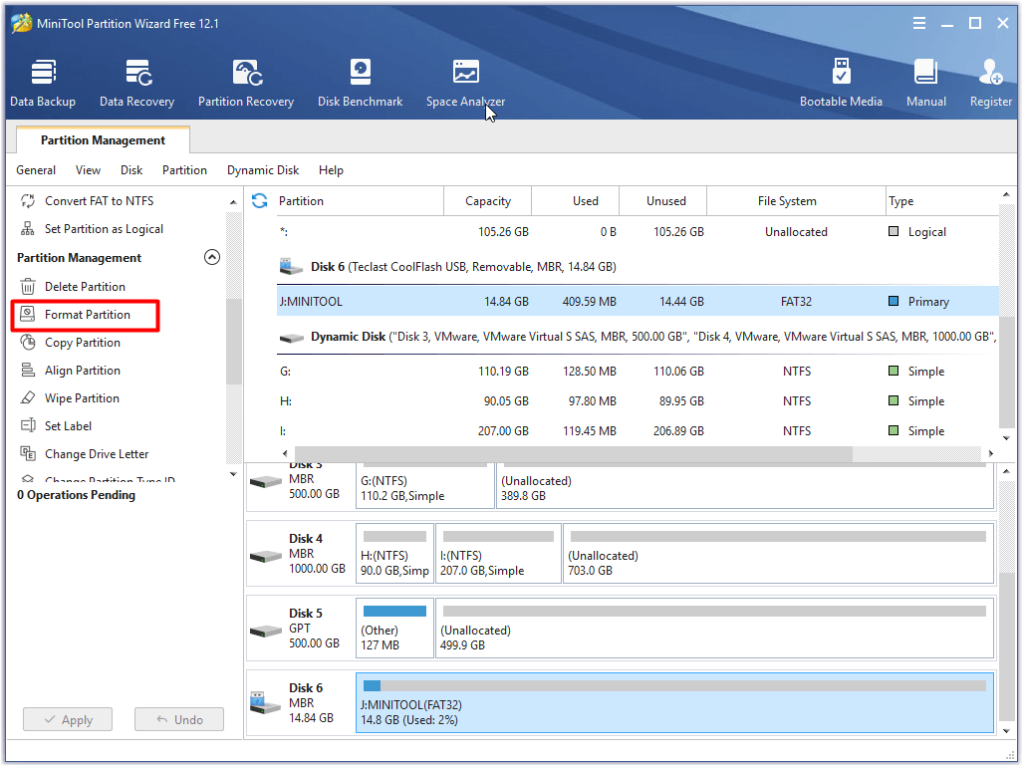This screenshot has width=1023, height=765.
Task: Click the Convert FAT to NTFS icon
Action: pyautogui.click(x=28, y=201)
